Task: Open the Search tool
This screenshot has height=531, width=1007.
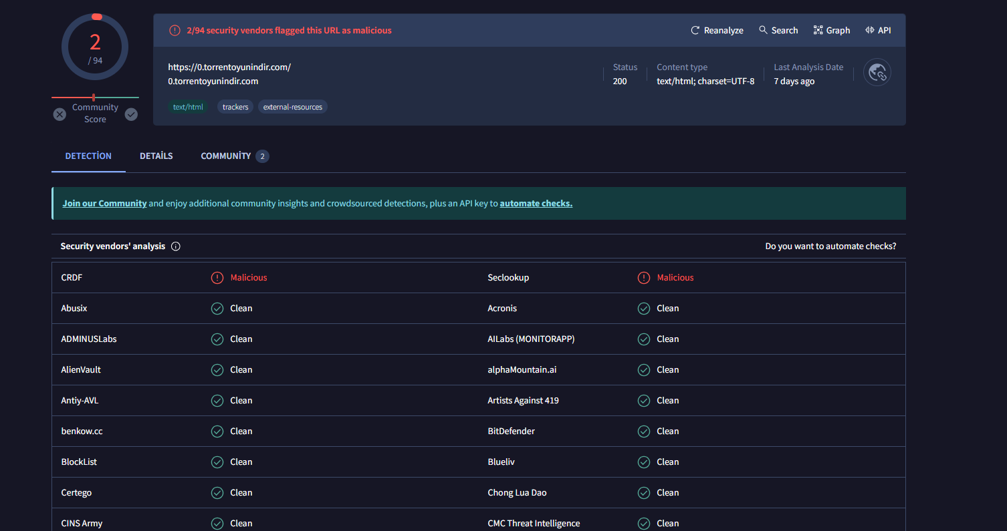Action: 778,30
